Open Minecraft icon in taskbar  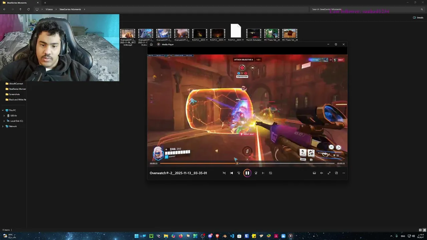[151, 236]
